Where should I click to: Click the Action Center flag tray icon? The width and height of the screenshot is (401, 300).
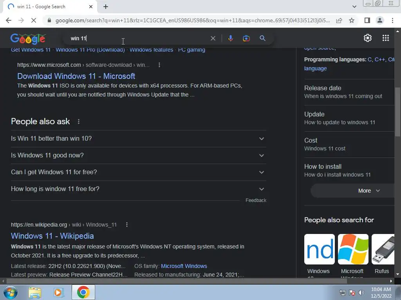(x=352, y=293)
